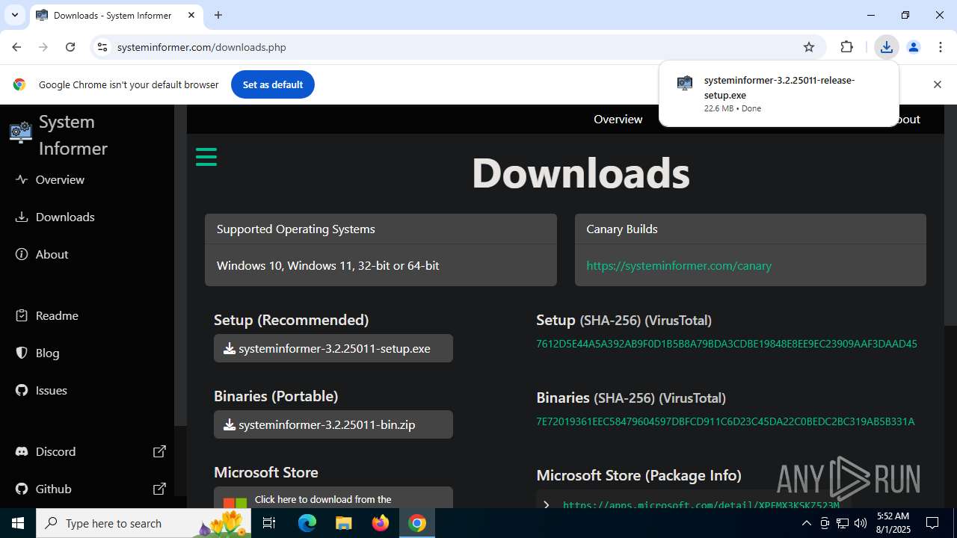Dismiss the default browser infobar
This screenshot has width=957, height=538.
pos(937,84)
